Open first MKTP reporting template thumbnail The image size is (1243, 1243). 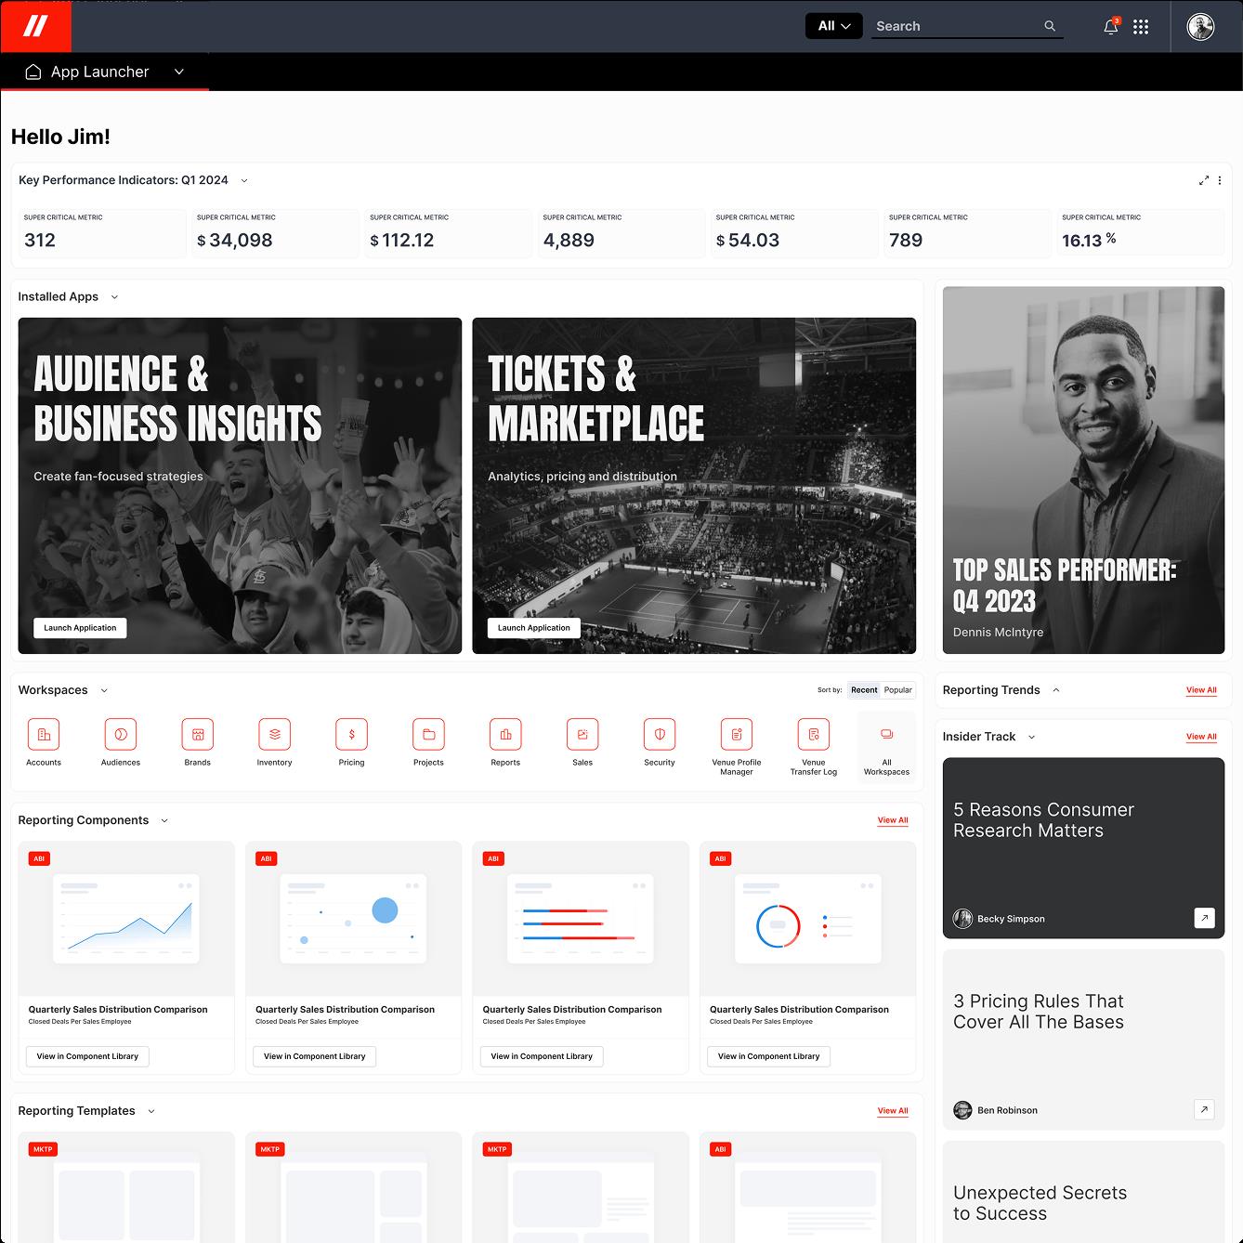[x=126, y=1187]
